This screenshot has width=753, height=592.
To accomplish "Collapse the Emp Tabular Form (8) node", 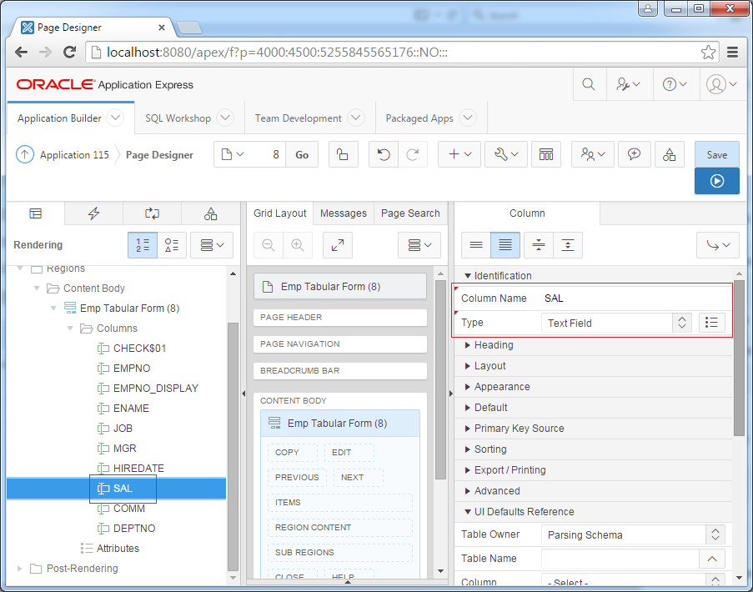I will (53, 309).
